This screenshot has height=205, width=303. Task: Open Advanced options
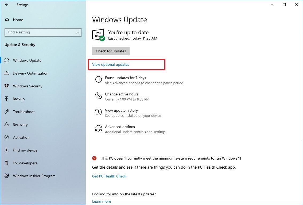120,127
